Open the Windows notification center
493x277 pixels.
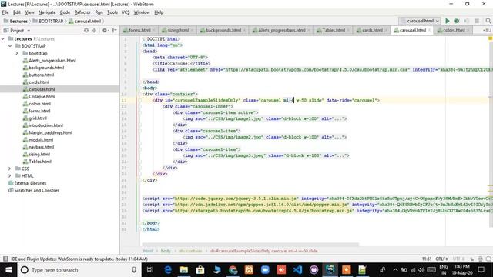[481, 270]
